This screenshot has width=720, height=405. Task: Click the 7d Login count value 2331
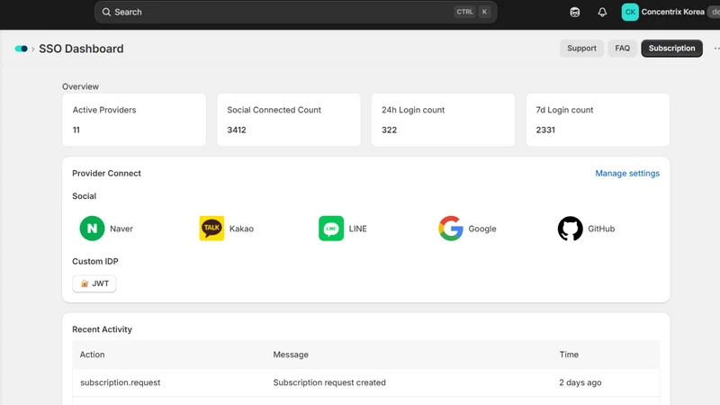(545, 130)
